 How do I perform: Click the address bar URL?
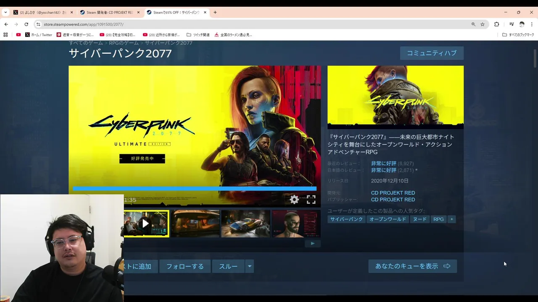tap(84, 24)
